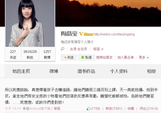
Task: Open the weibo.com/taojingying profile link
Action: tap(114, 34)
